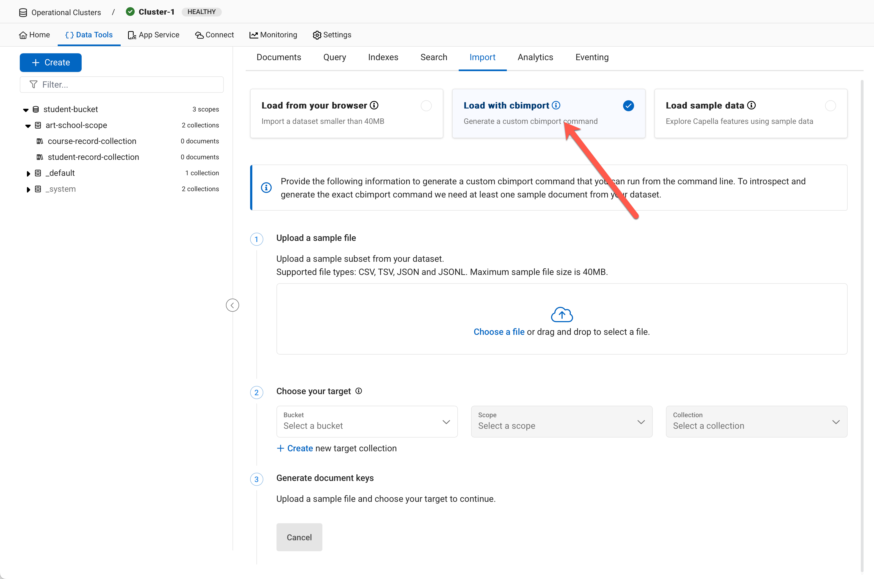Collapse the student-bucket tree node
Viewport: 874px width, 579px height.
(x=26, y=110)
